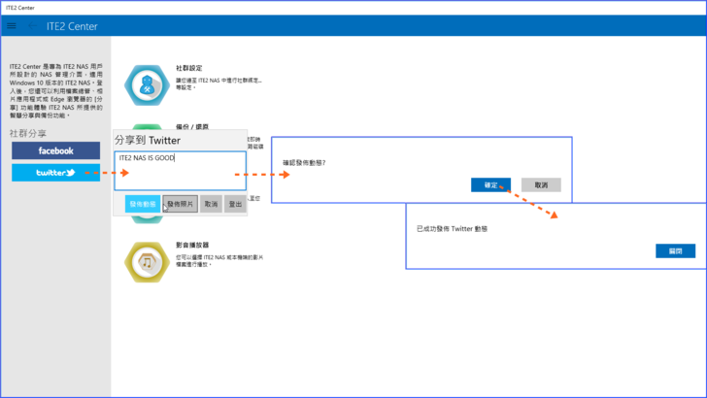The height and width of the screenshot is (398, 707).
Task: Close the Twitter success dialog with 關閉
Action: click(676, 251)
